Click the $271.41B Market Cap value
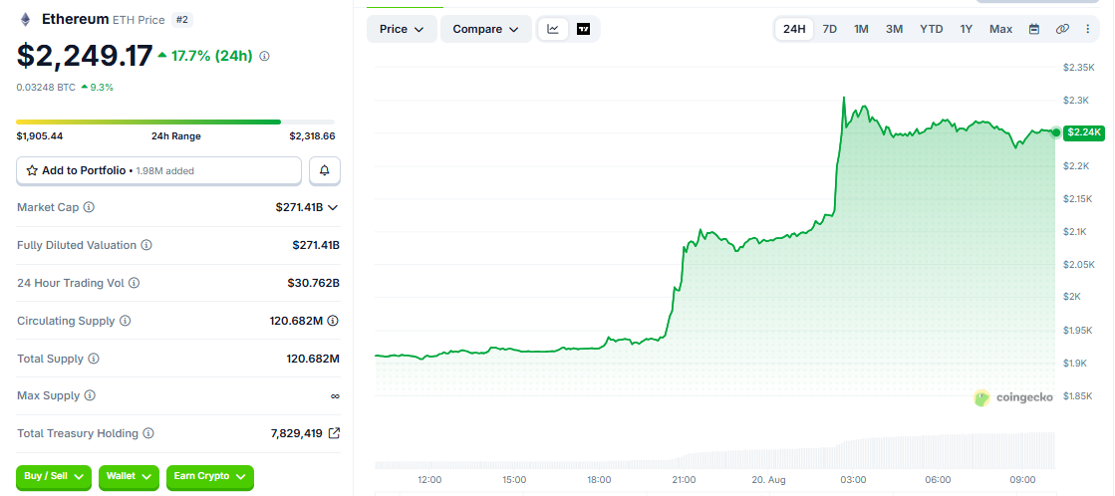 (x=299, y=207)
